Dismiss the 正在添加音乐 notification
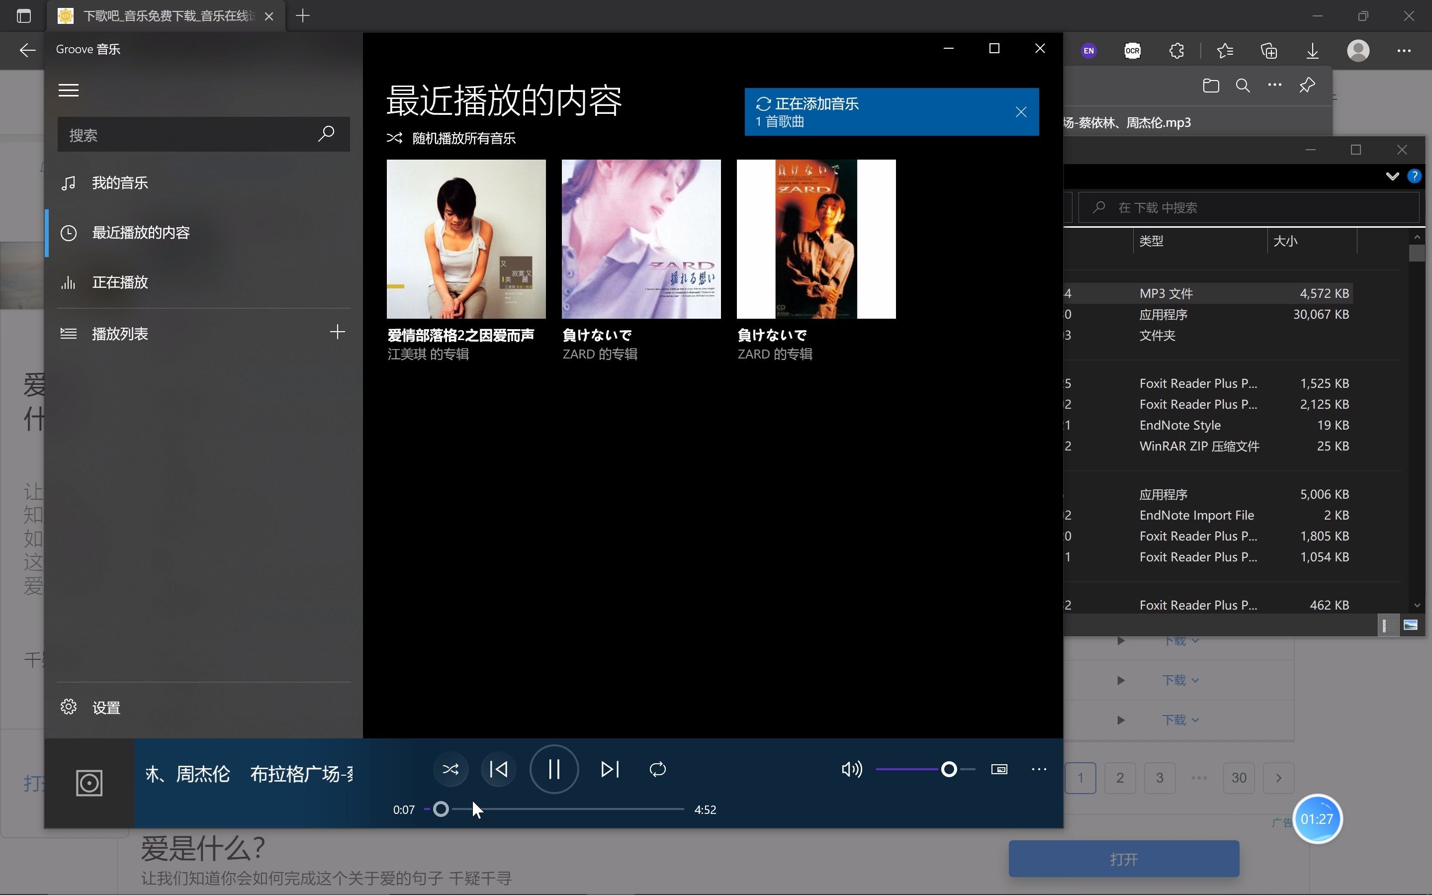Screen dimensions: 1432x895 (1021, 112)
